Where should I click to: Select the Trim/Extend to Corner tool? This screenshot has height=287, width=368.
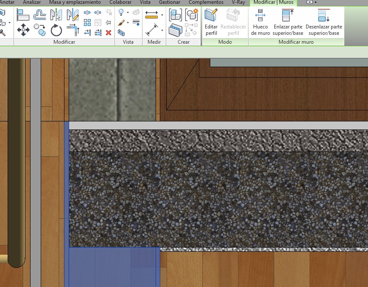click(73, 30)
